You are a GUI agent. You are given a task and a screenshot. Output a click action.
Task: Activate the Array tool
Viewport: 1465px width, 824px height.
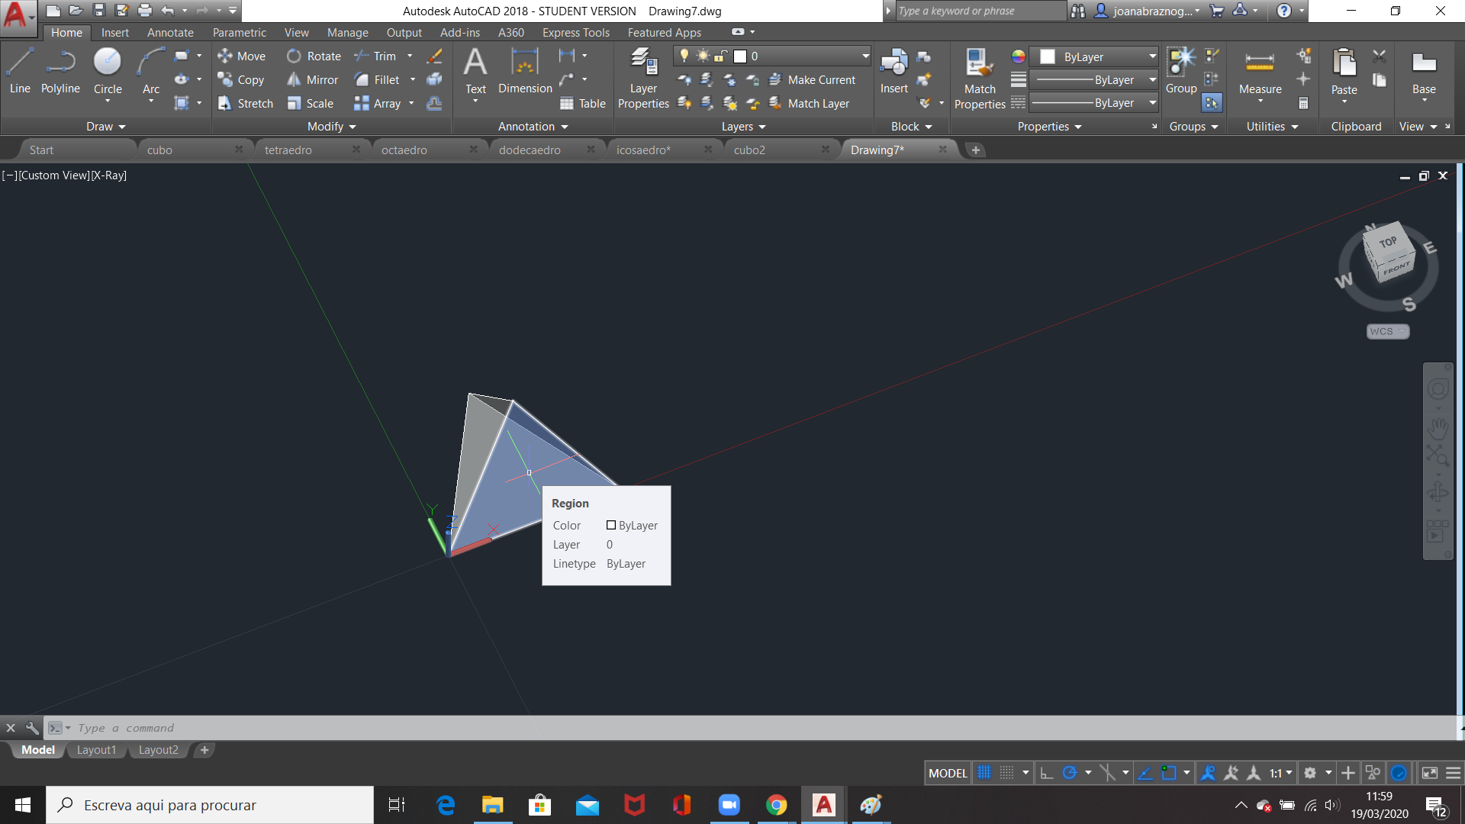point(378,103)
